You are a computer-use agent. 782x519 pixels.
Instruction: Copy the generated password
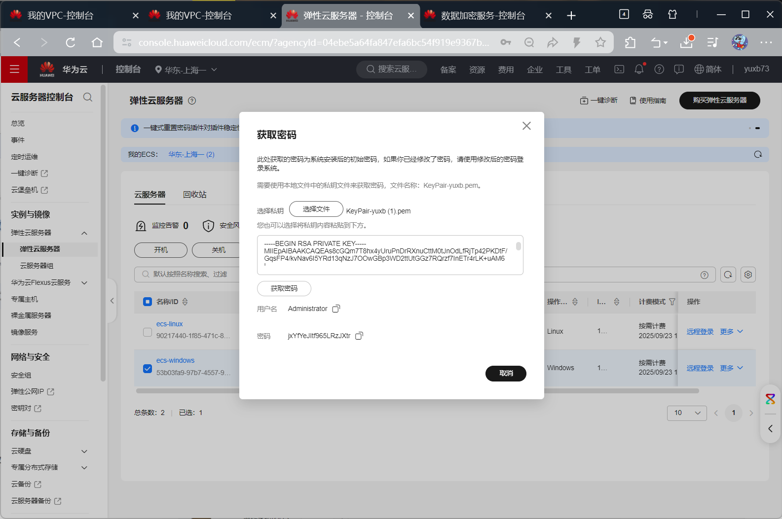click(359, 336)
